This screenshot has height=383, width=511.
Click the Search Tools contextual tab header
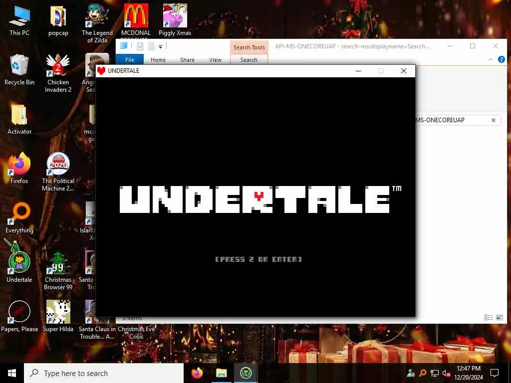pyautogui.click(x=249, y=47)
